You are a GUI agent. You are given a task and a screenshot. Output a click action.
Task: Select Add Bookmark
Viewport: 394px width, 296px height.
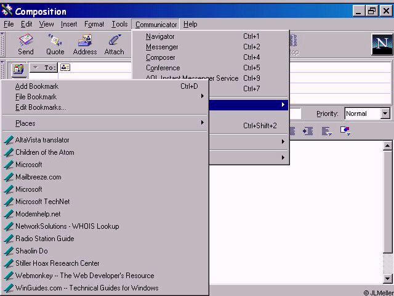pyautogui.click(x=105, y=86)
